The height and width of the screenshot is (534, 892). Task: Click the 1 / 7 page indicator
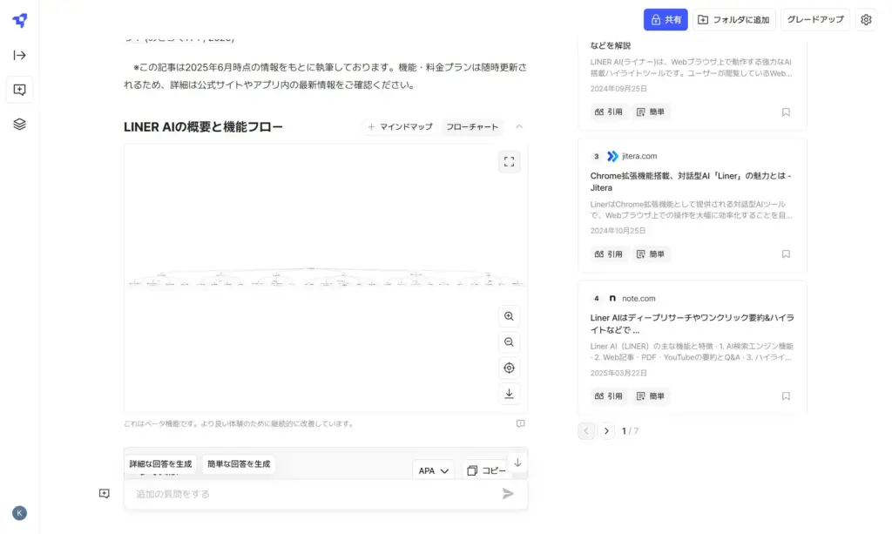[x=630, y=431]
